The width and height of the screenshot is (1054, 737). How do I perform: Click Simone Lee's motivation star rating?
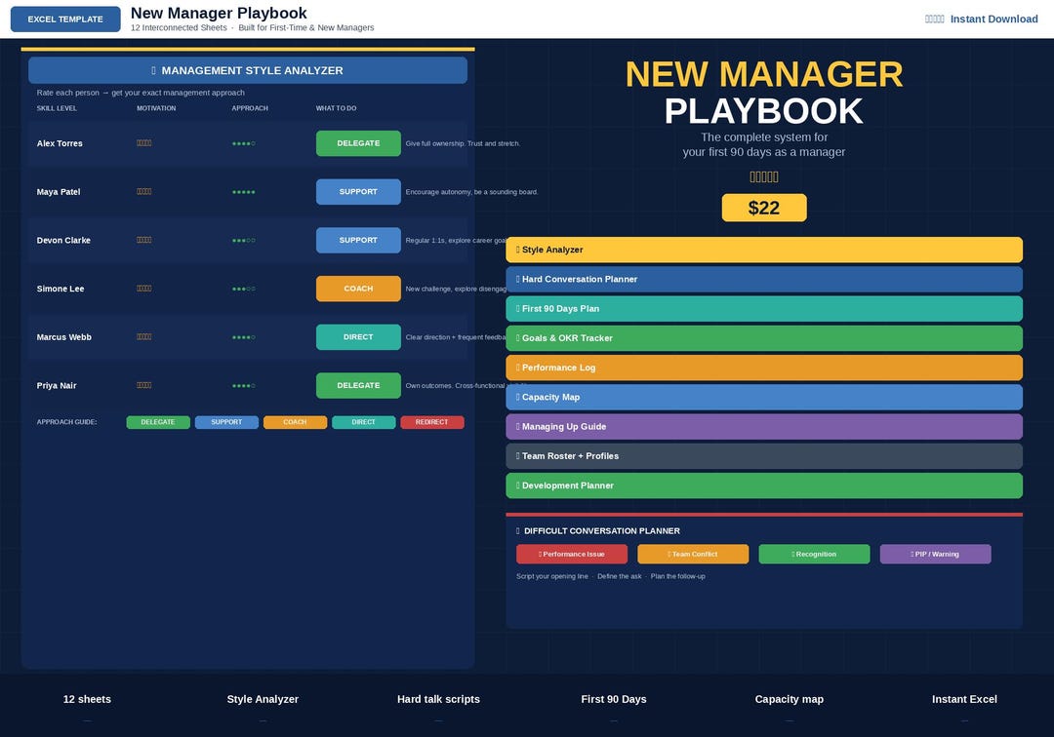[143, 288]
